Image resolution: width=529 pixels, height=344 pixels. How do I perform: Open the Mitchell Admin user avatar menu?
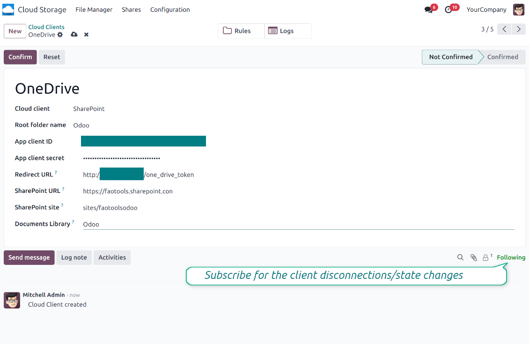[x=519, y=9]
